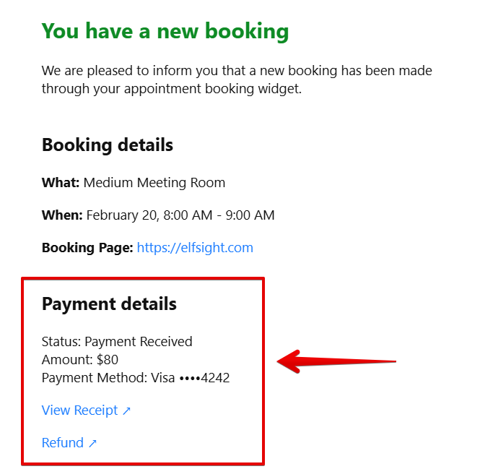This screenshot has width=480, height=469.
Task: Select the "Booking details" heading
Action: [108, 145]
